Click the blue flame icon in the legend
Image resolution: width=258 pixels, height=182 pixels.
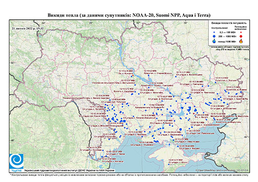(214, 41)
